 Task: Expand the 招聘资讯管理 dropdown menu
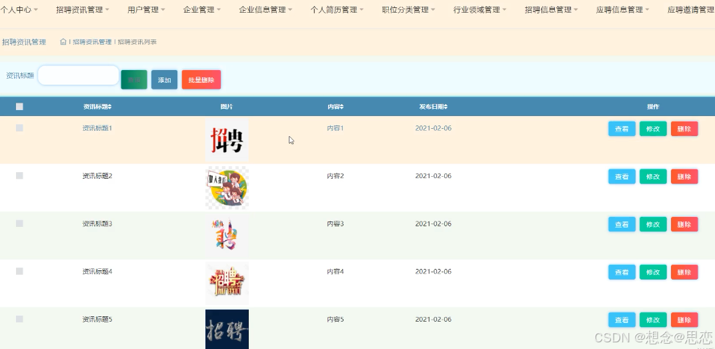pos(83,9)
